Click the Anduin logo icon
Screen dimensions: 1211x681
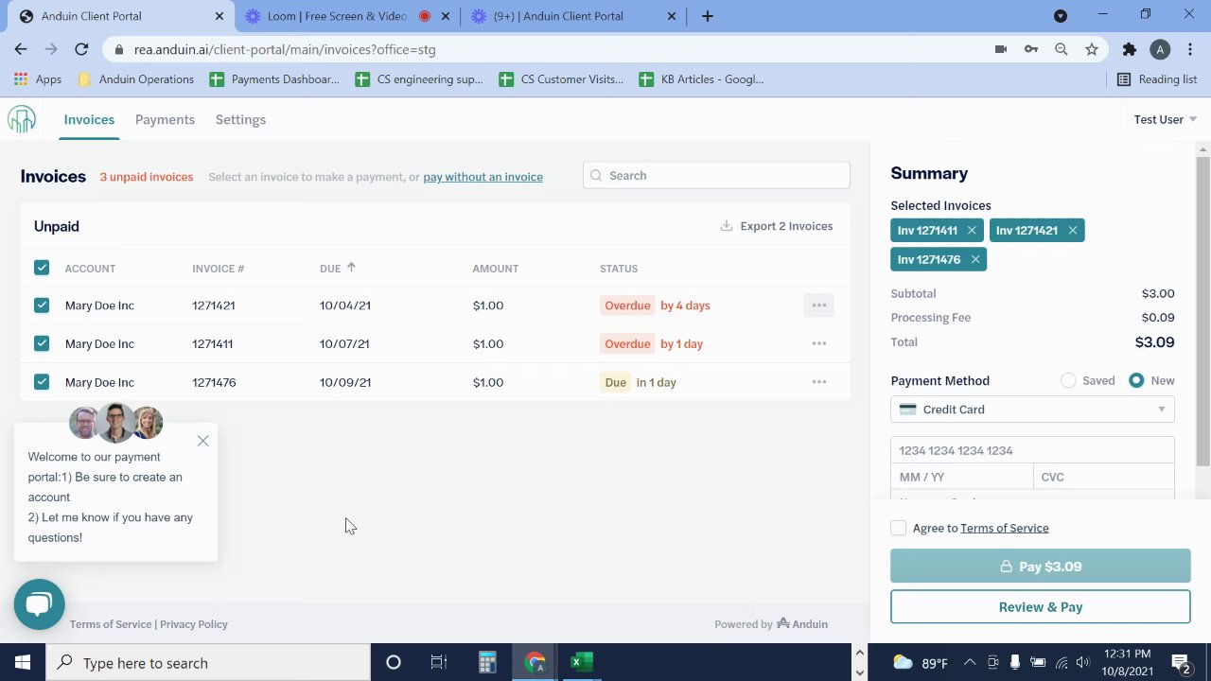pos(22,119)
